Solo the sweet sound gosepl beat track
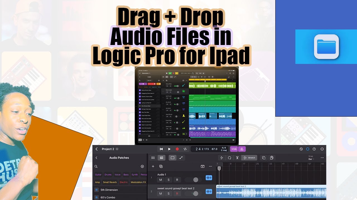Viewport: 357px width, 200px height. point(169,194)
